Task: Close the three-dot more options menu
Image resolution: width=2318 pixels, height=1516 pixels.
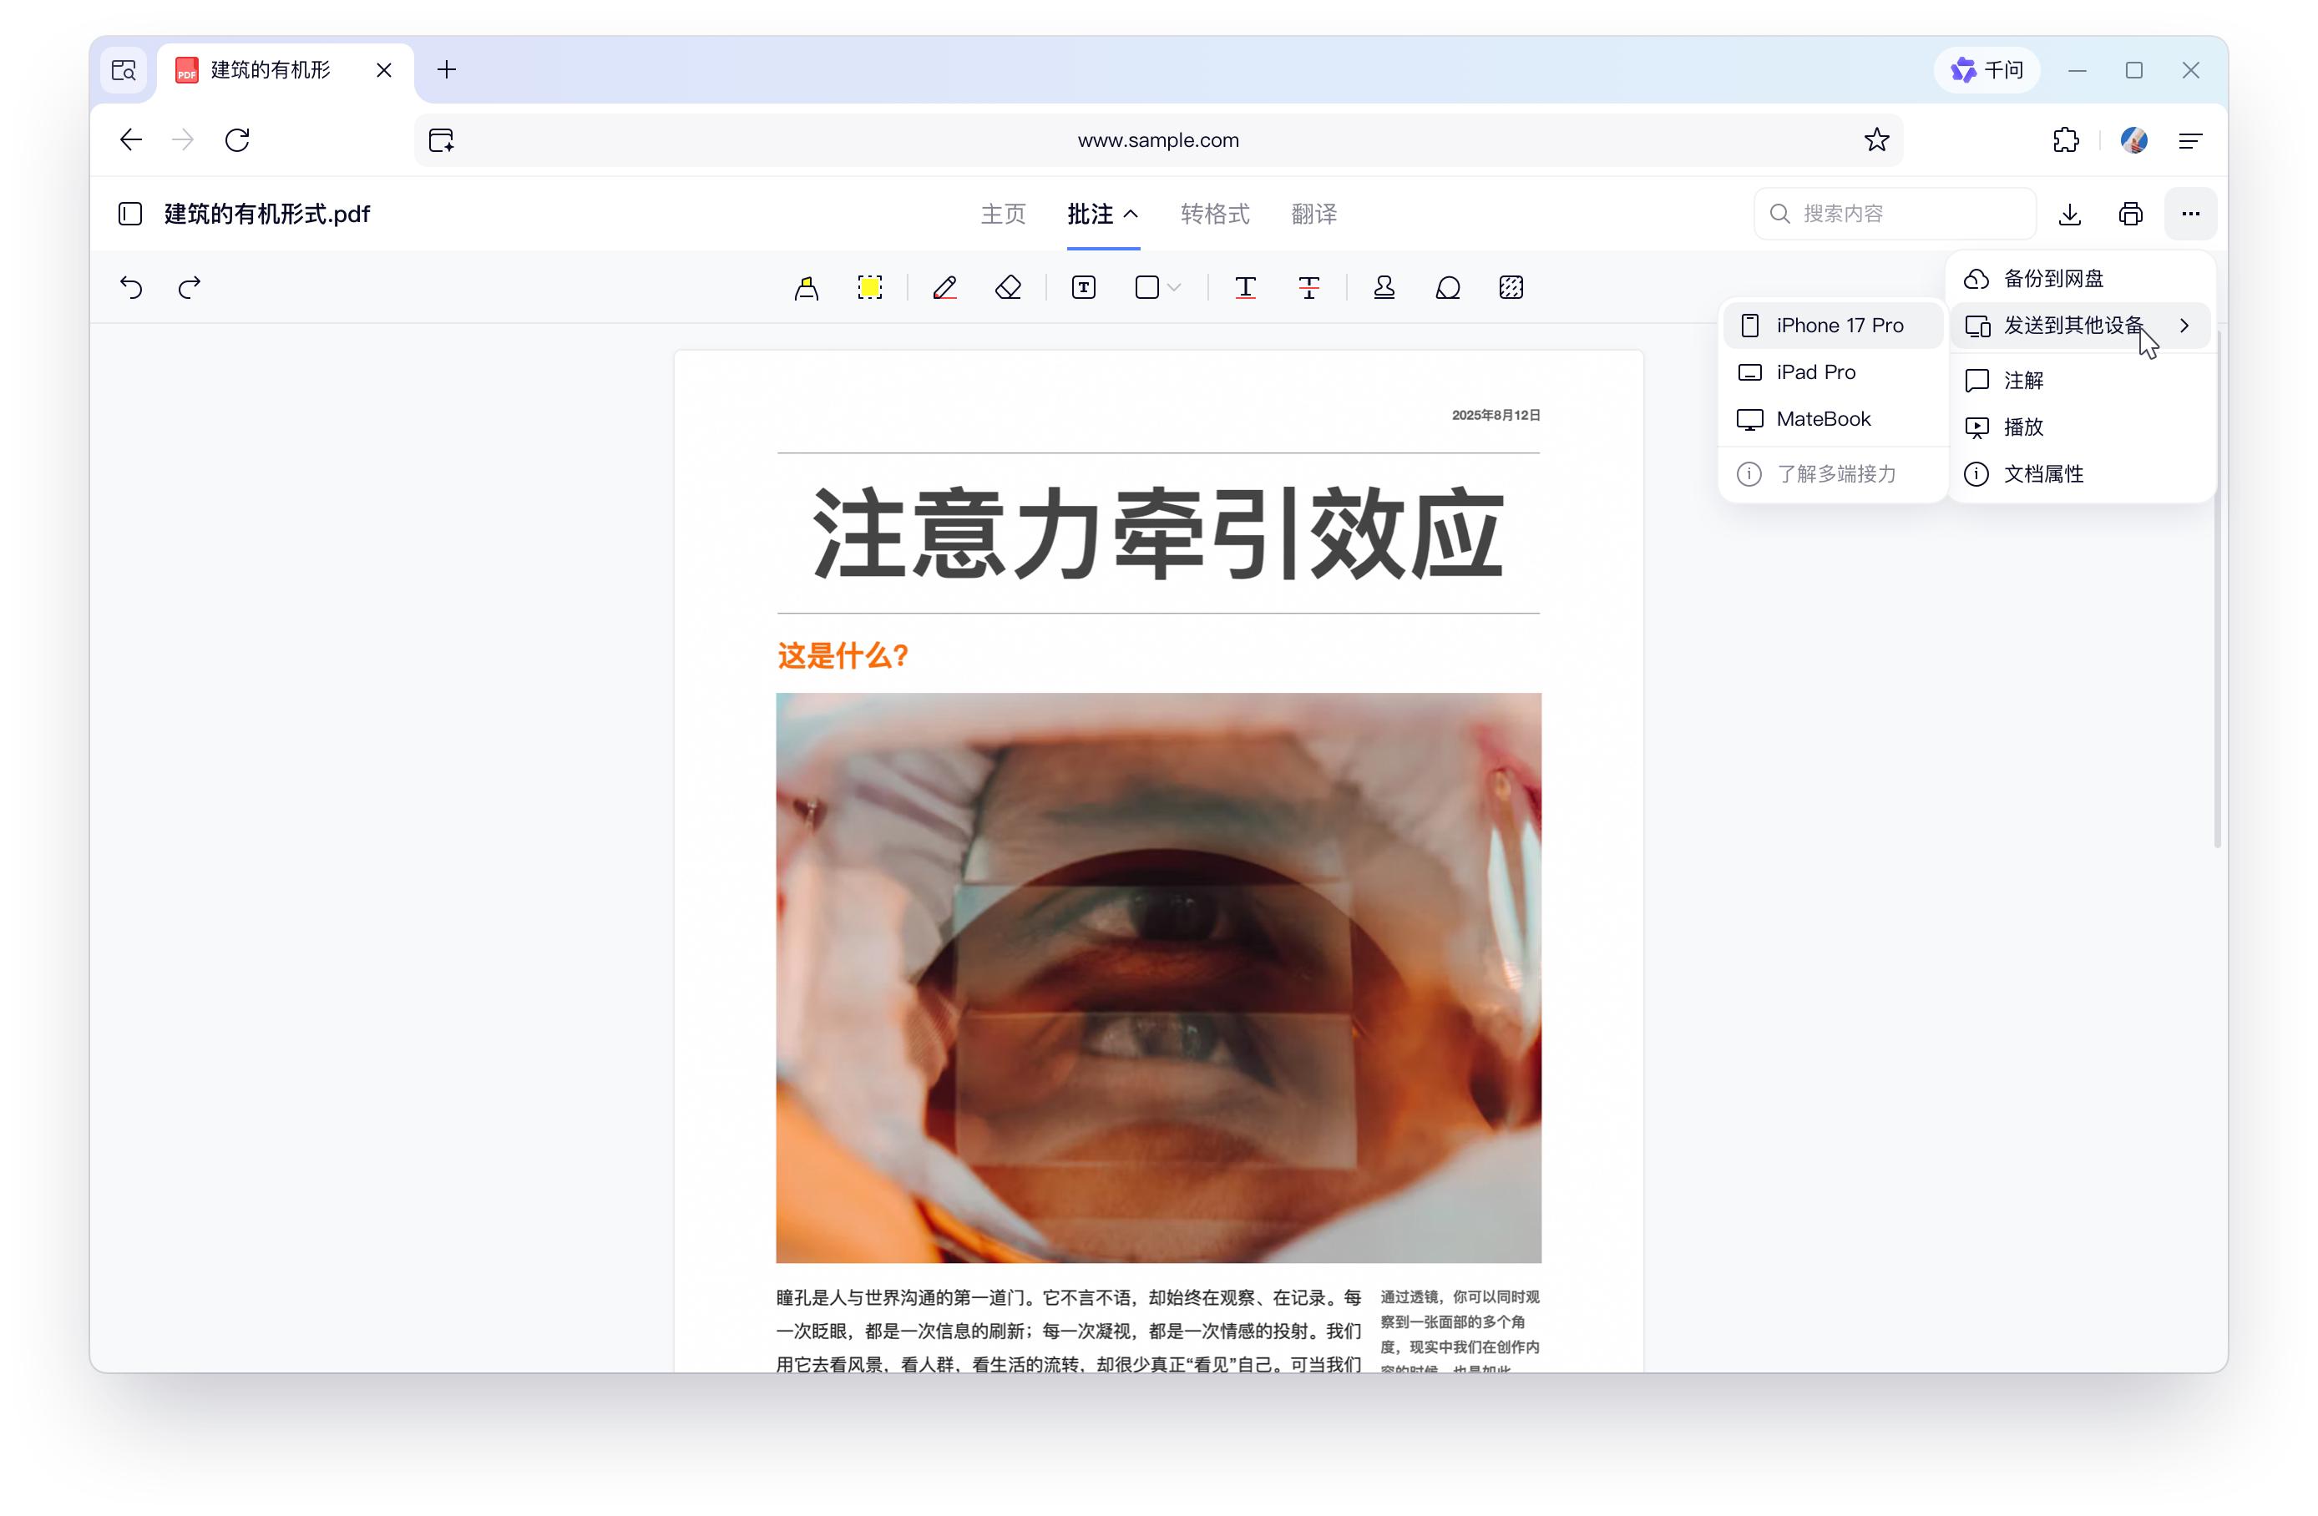Action: click(2191, 213)
